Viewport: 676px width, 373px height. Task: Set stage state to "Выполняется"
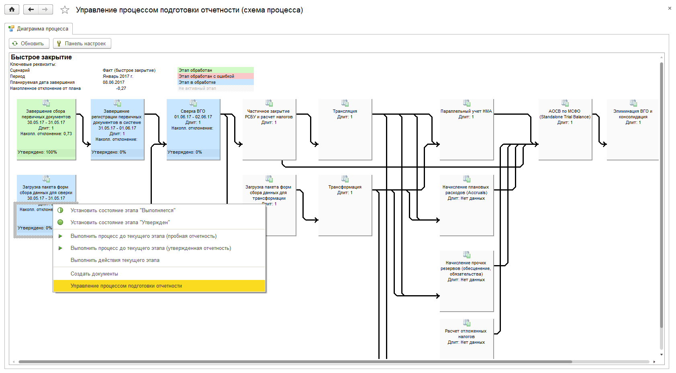click(123, 211)
